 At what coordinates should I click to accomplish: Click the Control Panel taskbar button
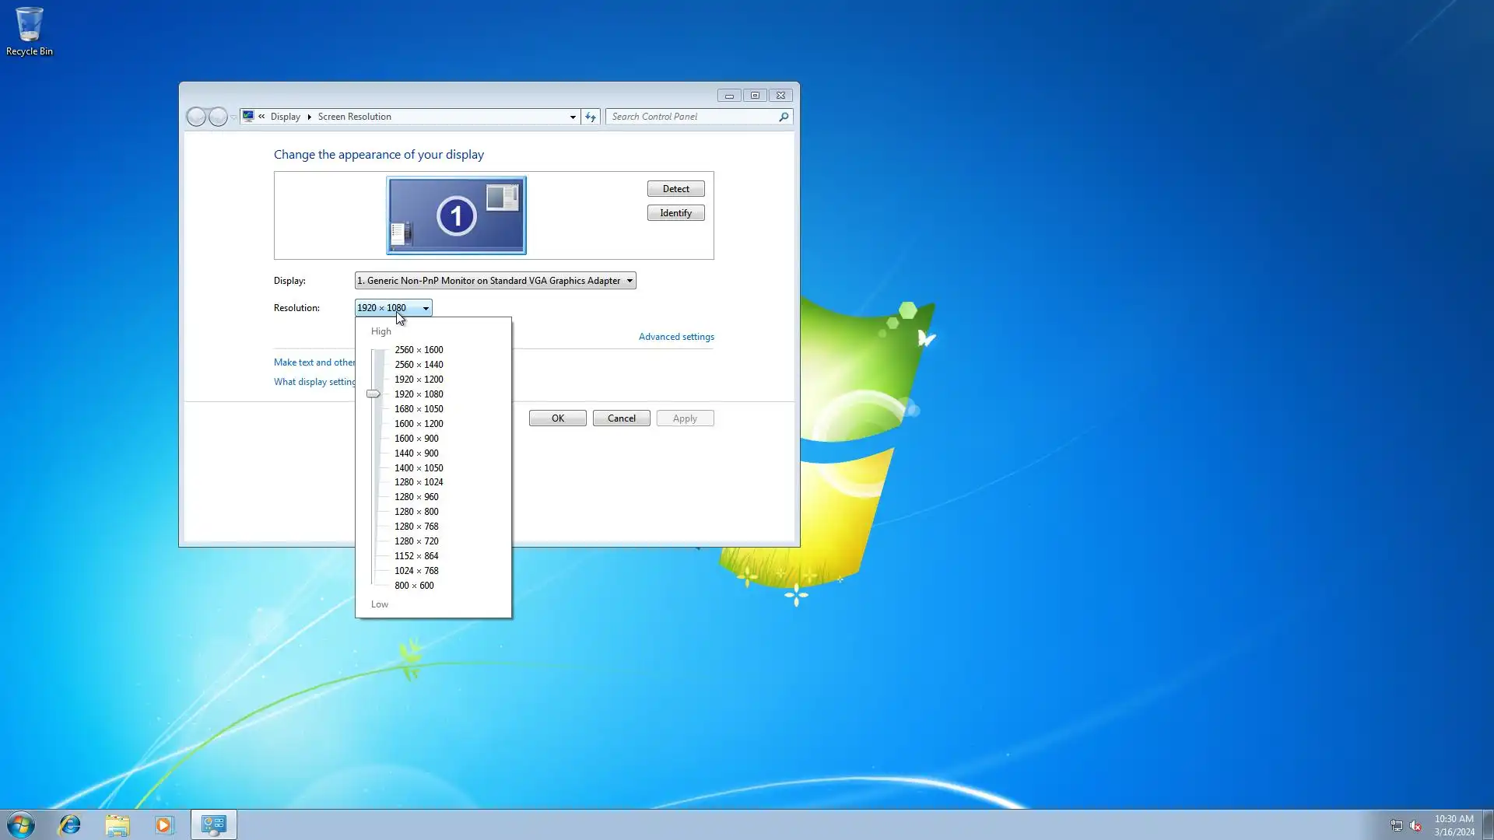point(213,824)
